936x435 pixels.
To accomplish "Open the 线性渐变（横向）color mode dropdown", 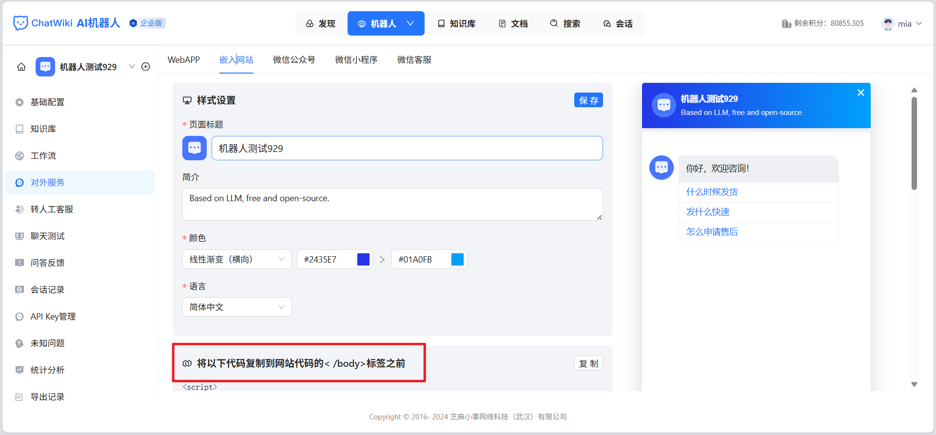I will point(237,259).
